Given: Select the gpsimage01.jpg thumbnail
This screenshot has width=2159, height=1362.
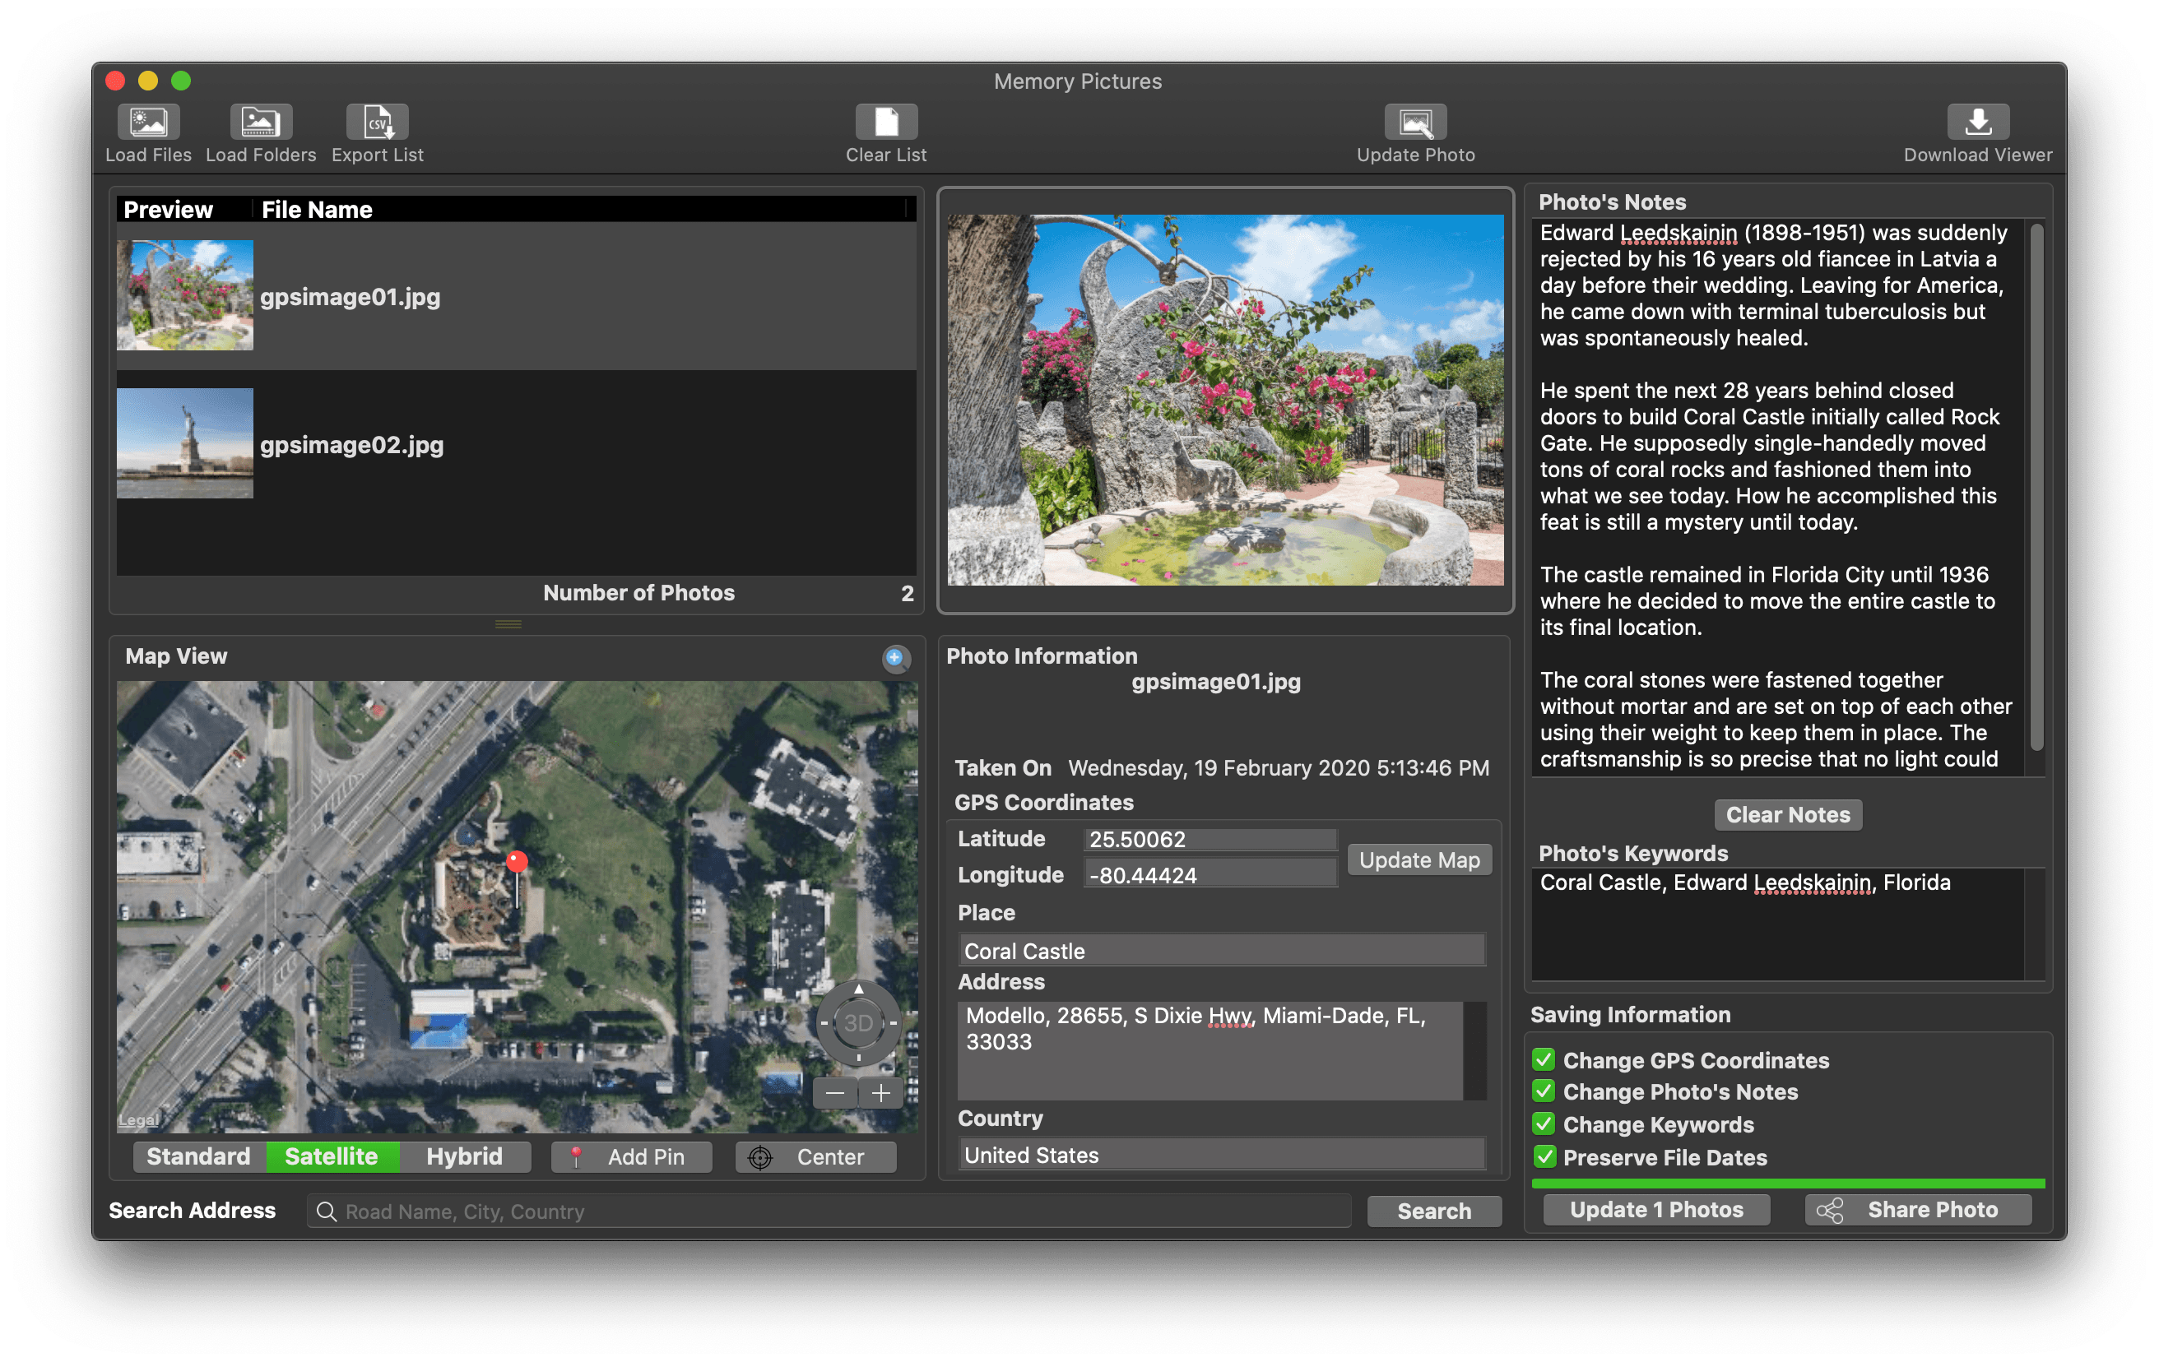Looking at the screenshot, I should click(x=184, y=294).
